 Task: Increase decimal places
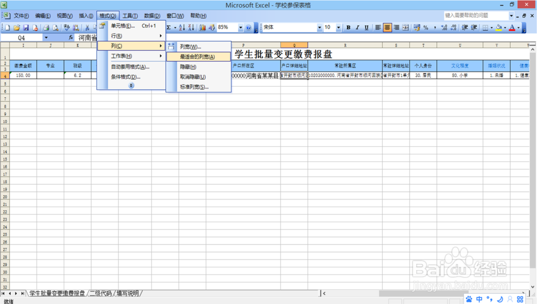click(x=444, y=28)
